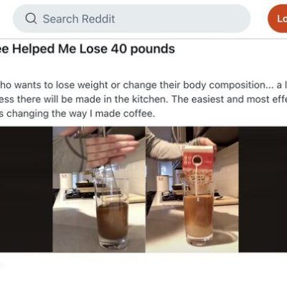
Task: Click the magnifying glass search icon
Action: tap(31, 19)
